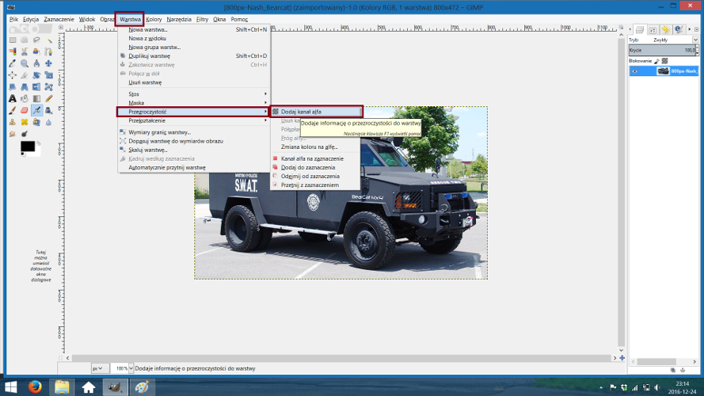Choose Duplikuj warstwę menu item
Screen dimensions: 704x396
pyautogui.click(x=194, y=55)
